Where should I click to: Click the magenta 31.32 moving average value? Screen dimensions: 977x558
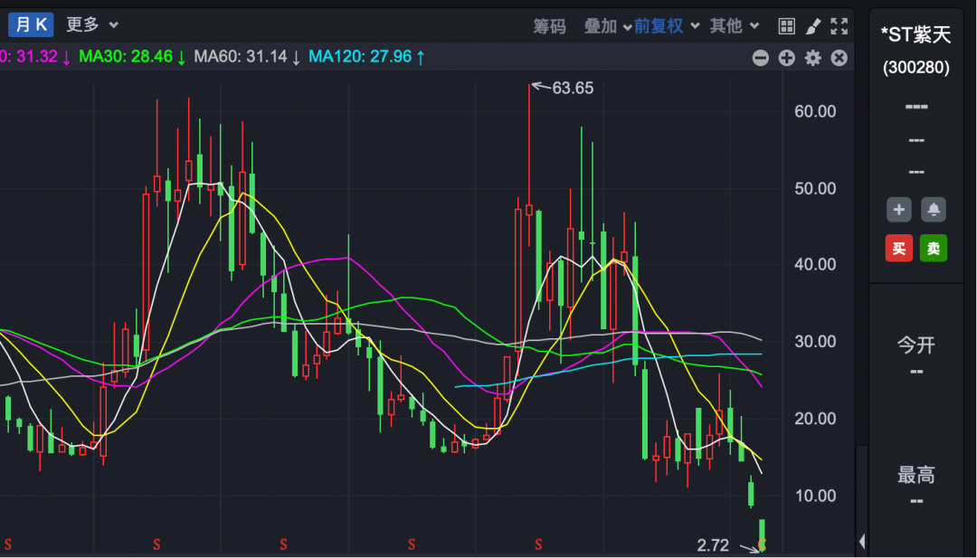pos(37,57)
